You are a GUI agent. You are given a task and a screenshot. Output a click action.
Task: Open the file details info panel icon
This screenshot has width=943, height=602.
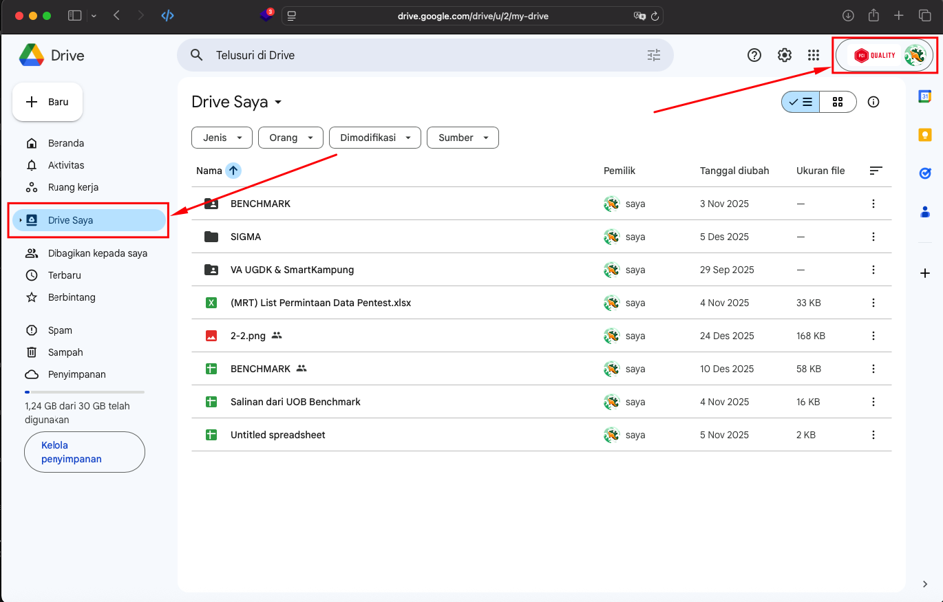click(873, 101)
